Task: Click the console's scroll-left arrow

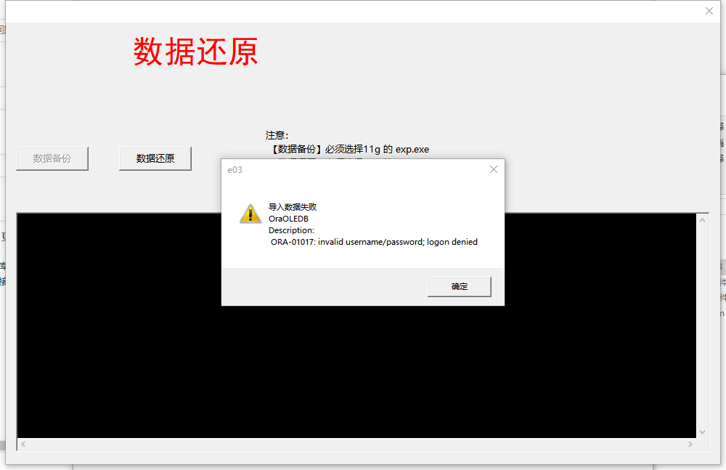Action: point(23,444)
